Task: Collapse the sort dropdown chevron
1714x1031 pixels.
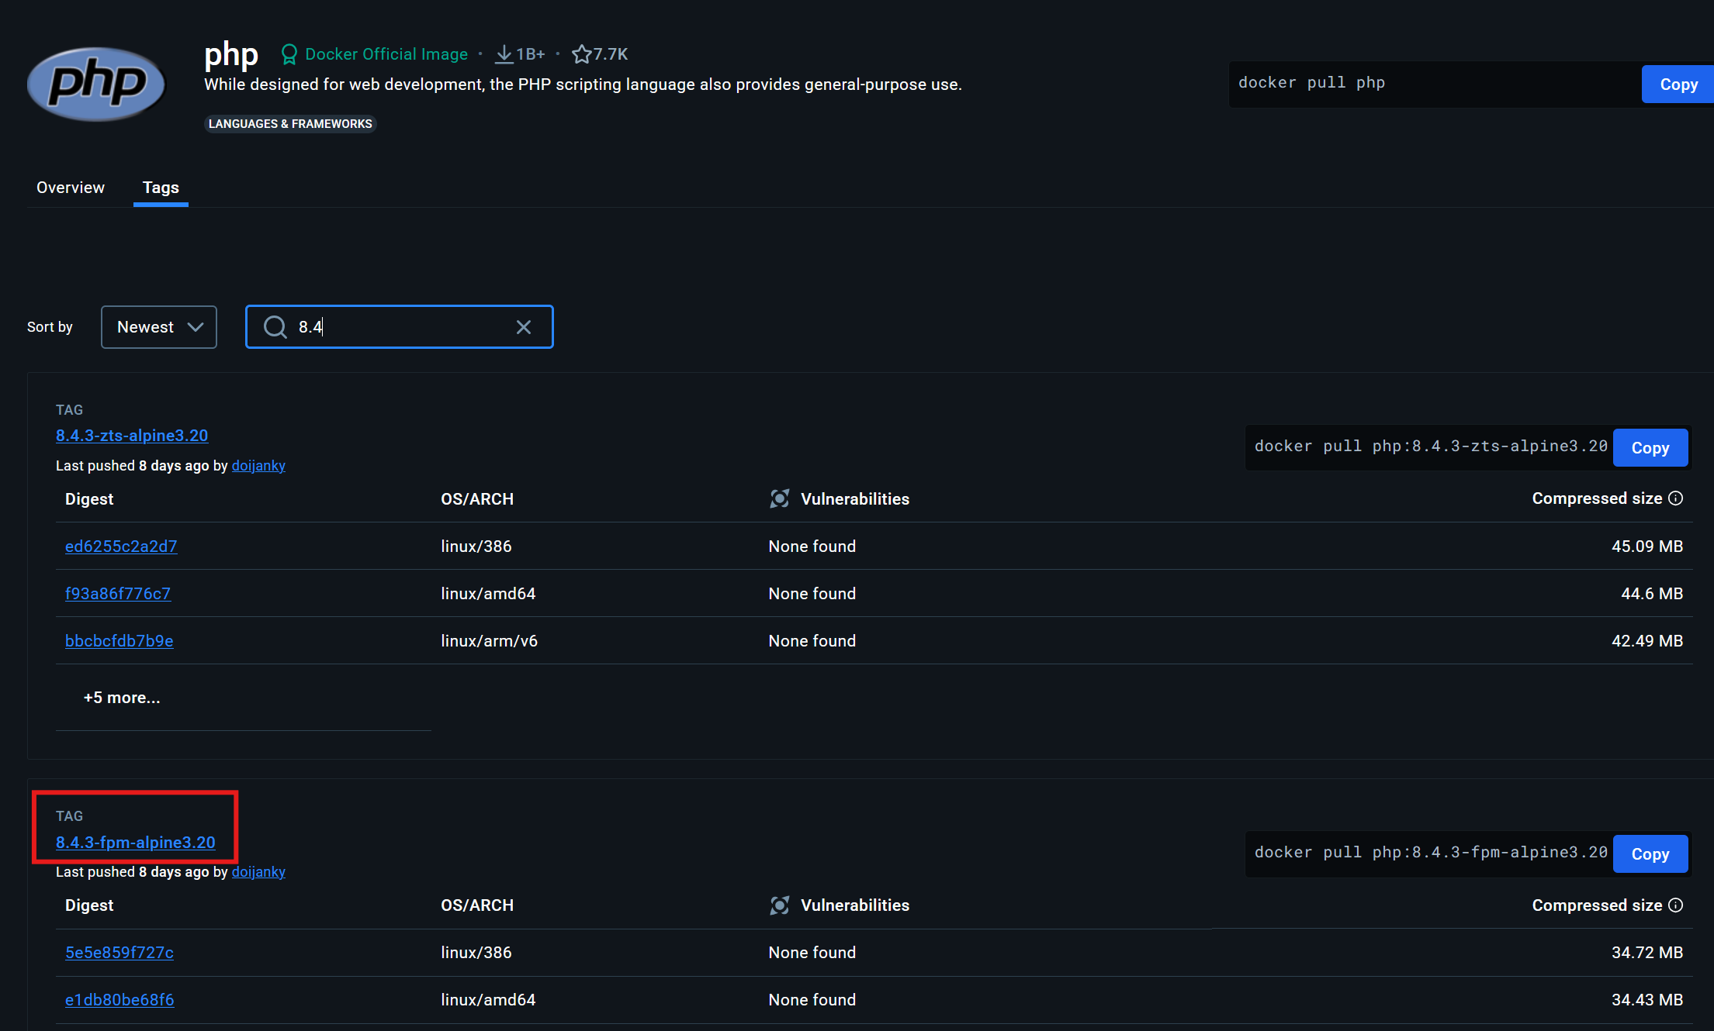Action: [197, 326]
